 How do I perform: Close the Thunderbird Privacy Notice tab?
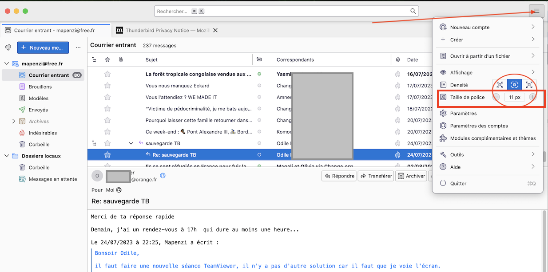pyautogui.click(x=215, y=31)
